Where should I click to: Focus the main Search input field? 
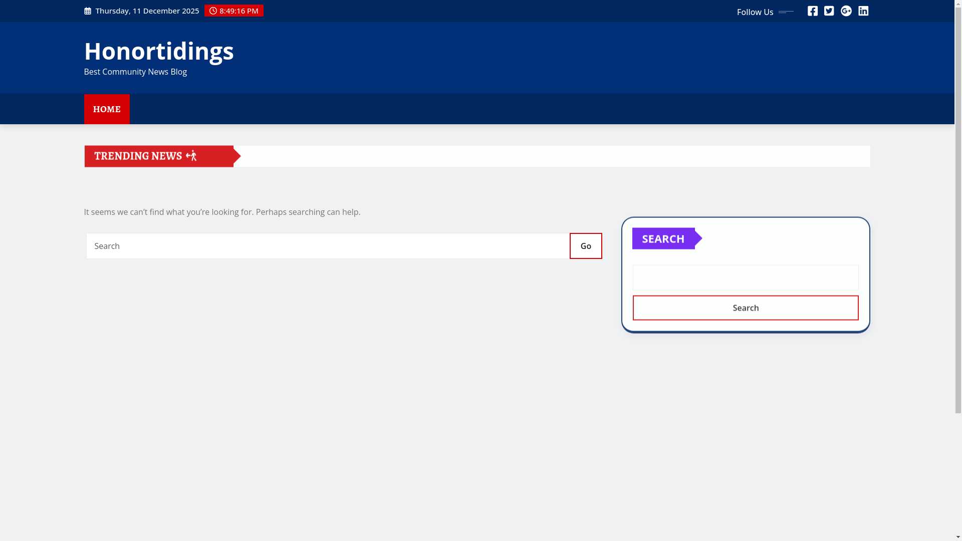(328, 246)
